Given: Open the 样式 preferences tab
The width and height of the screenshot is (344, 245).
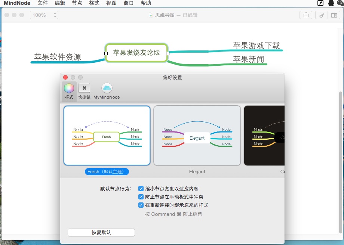Looking at the screenshot, I should [69, 92].
